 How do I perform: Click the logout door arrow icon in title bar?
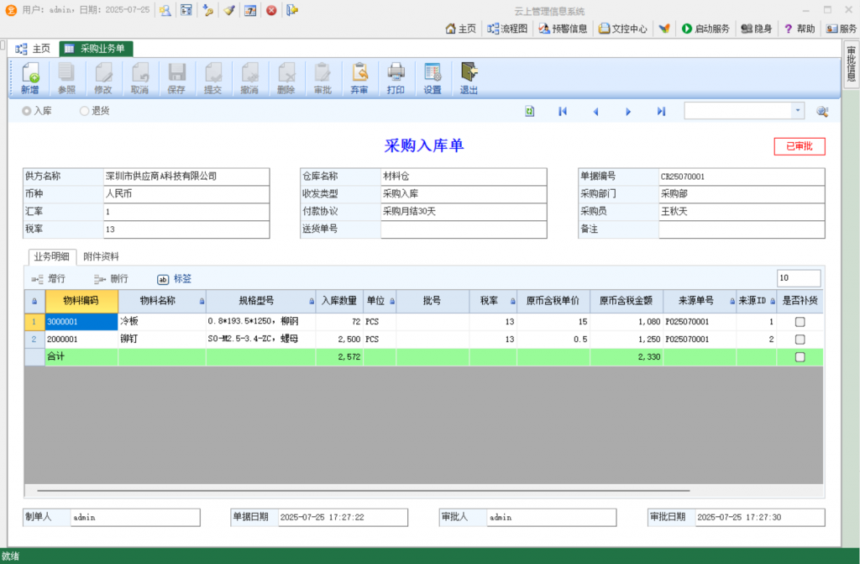click(292, 10)
